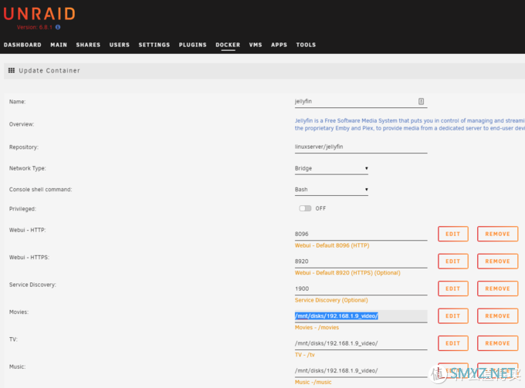Click the 'Webui - Default 8920 (HTTPS) (Optional)' description
Viewport: 525px width, 388px height.
pyautogui.click(x=347, y=273)
